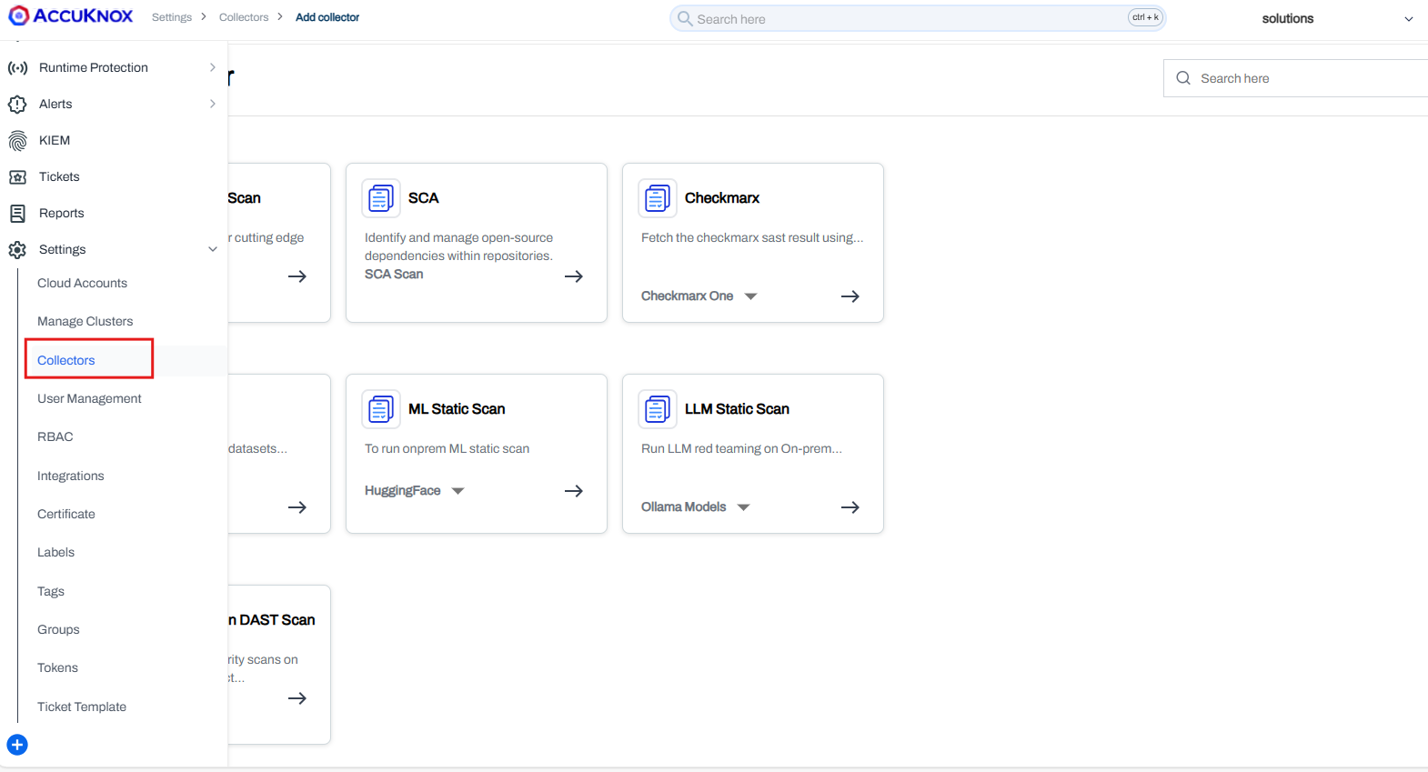Click the Runtime Protection broadcast icon
The width and height of the screenshot is (1428, 772).
(17, 68)
